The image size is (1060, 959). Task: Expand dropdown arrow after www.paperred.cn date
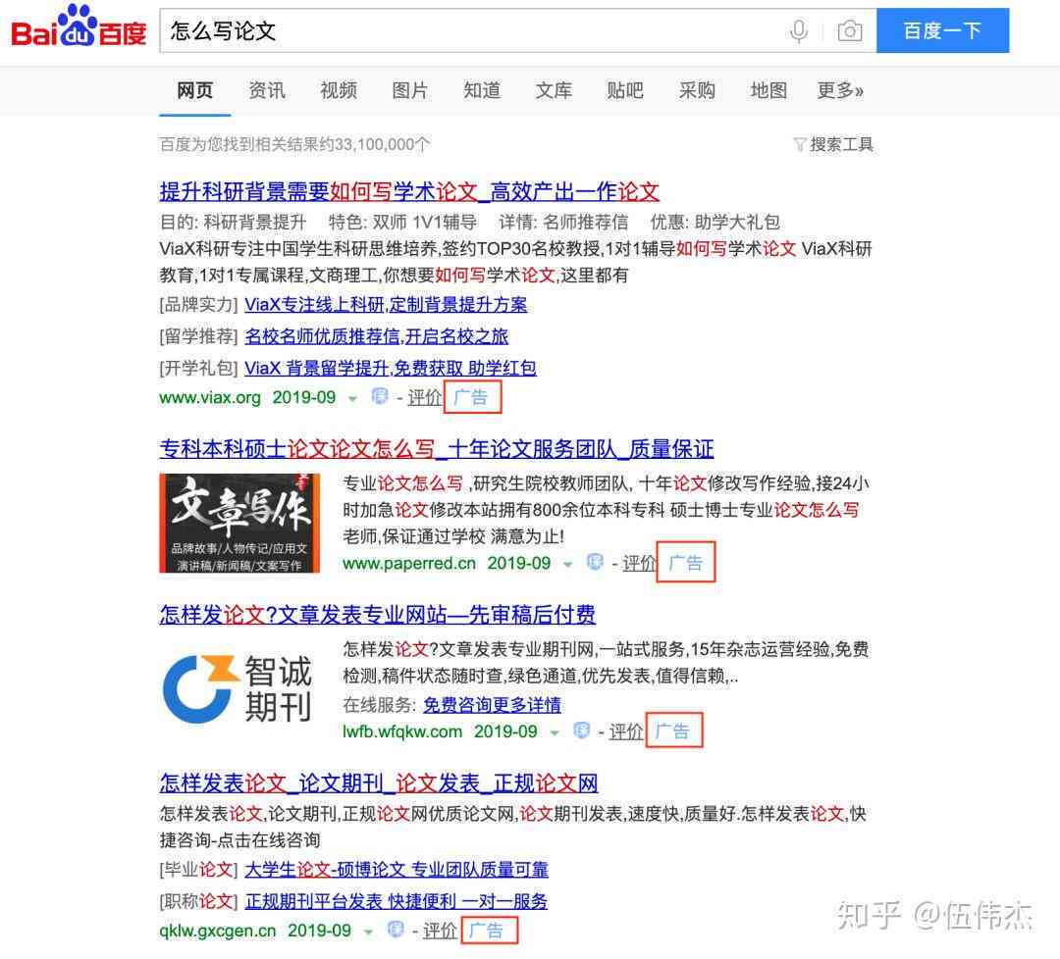(x=568, y=565)
